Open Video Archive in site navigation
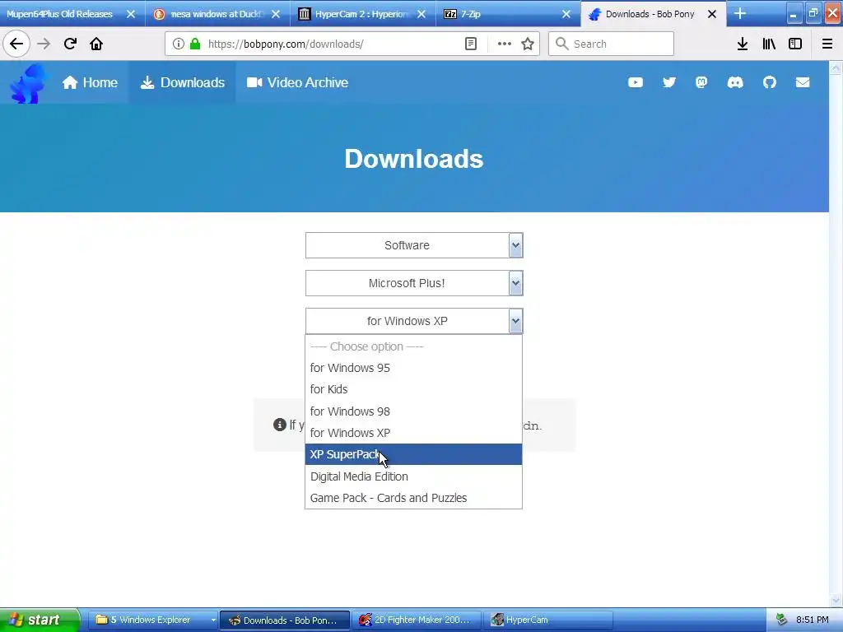The image size is (843, 632). pos(297,82)
